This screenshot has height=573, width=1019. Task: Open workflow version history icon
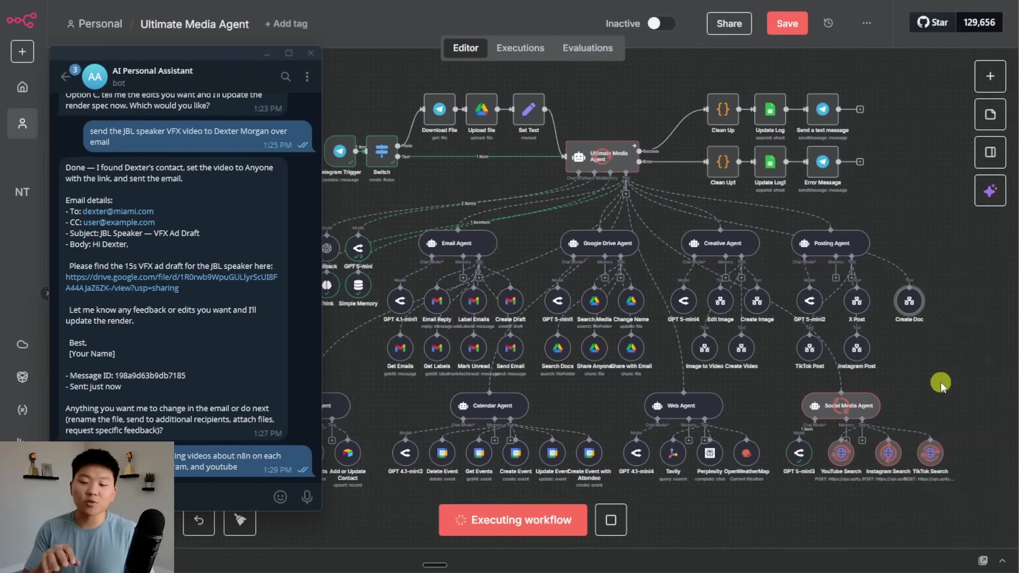[x=828, y=23]
